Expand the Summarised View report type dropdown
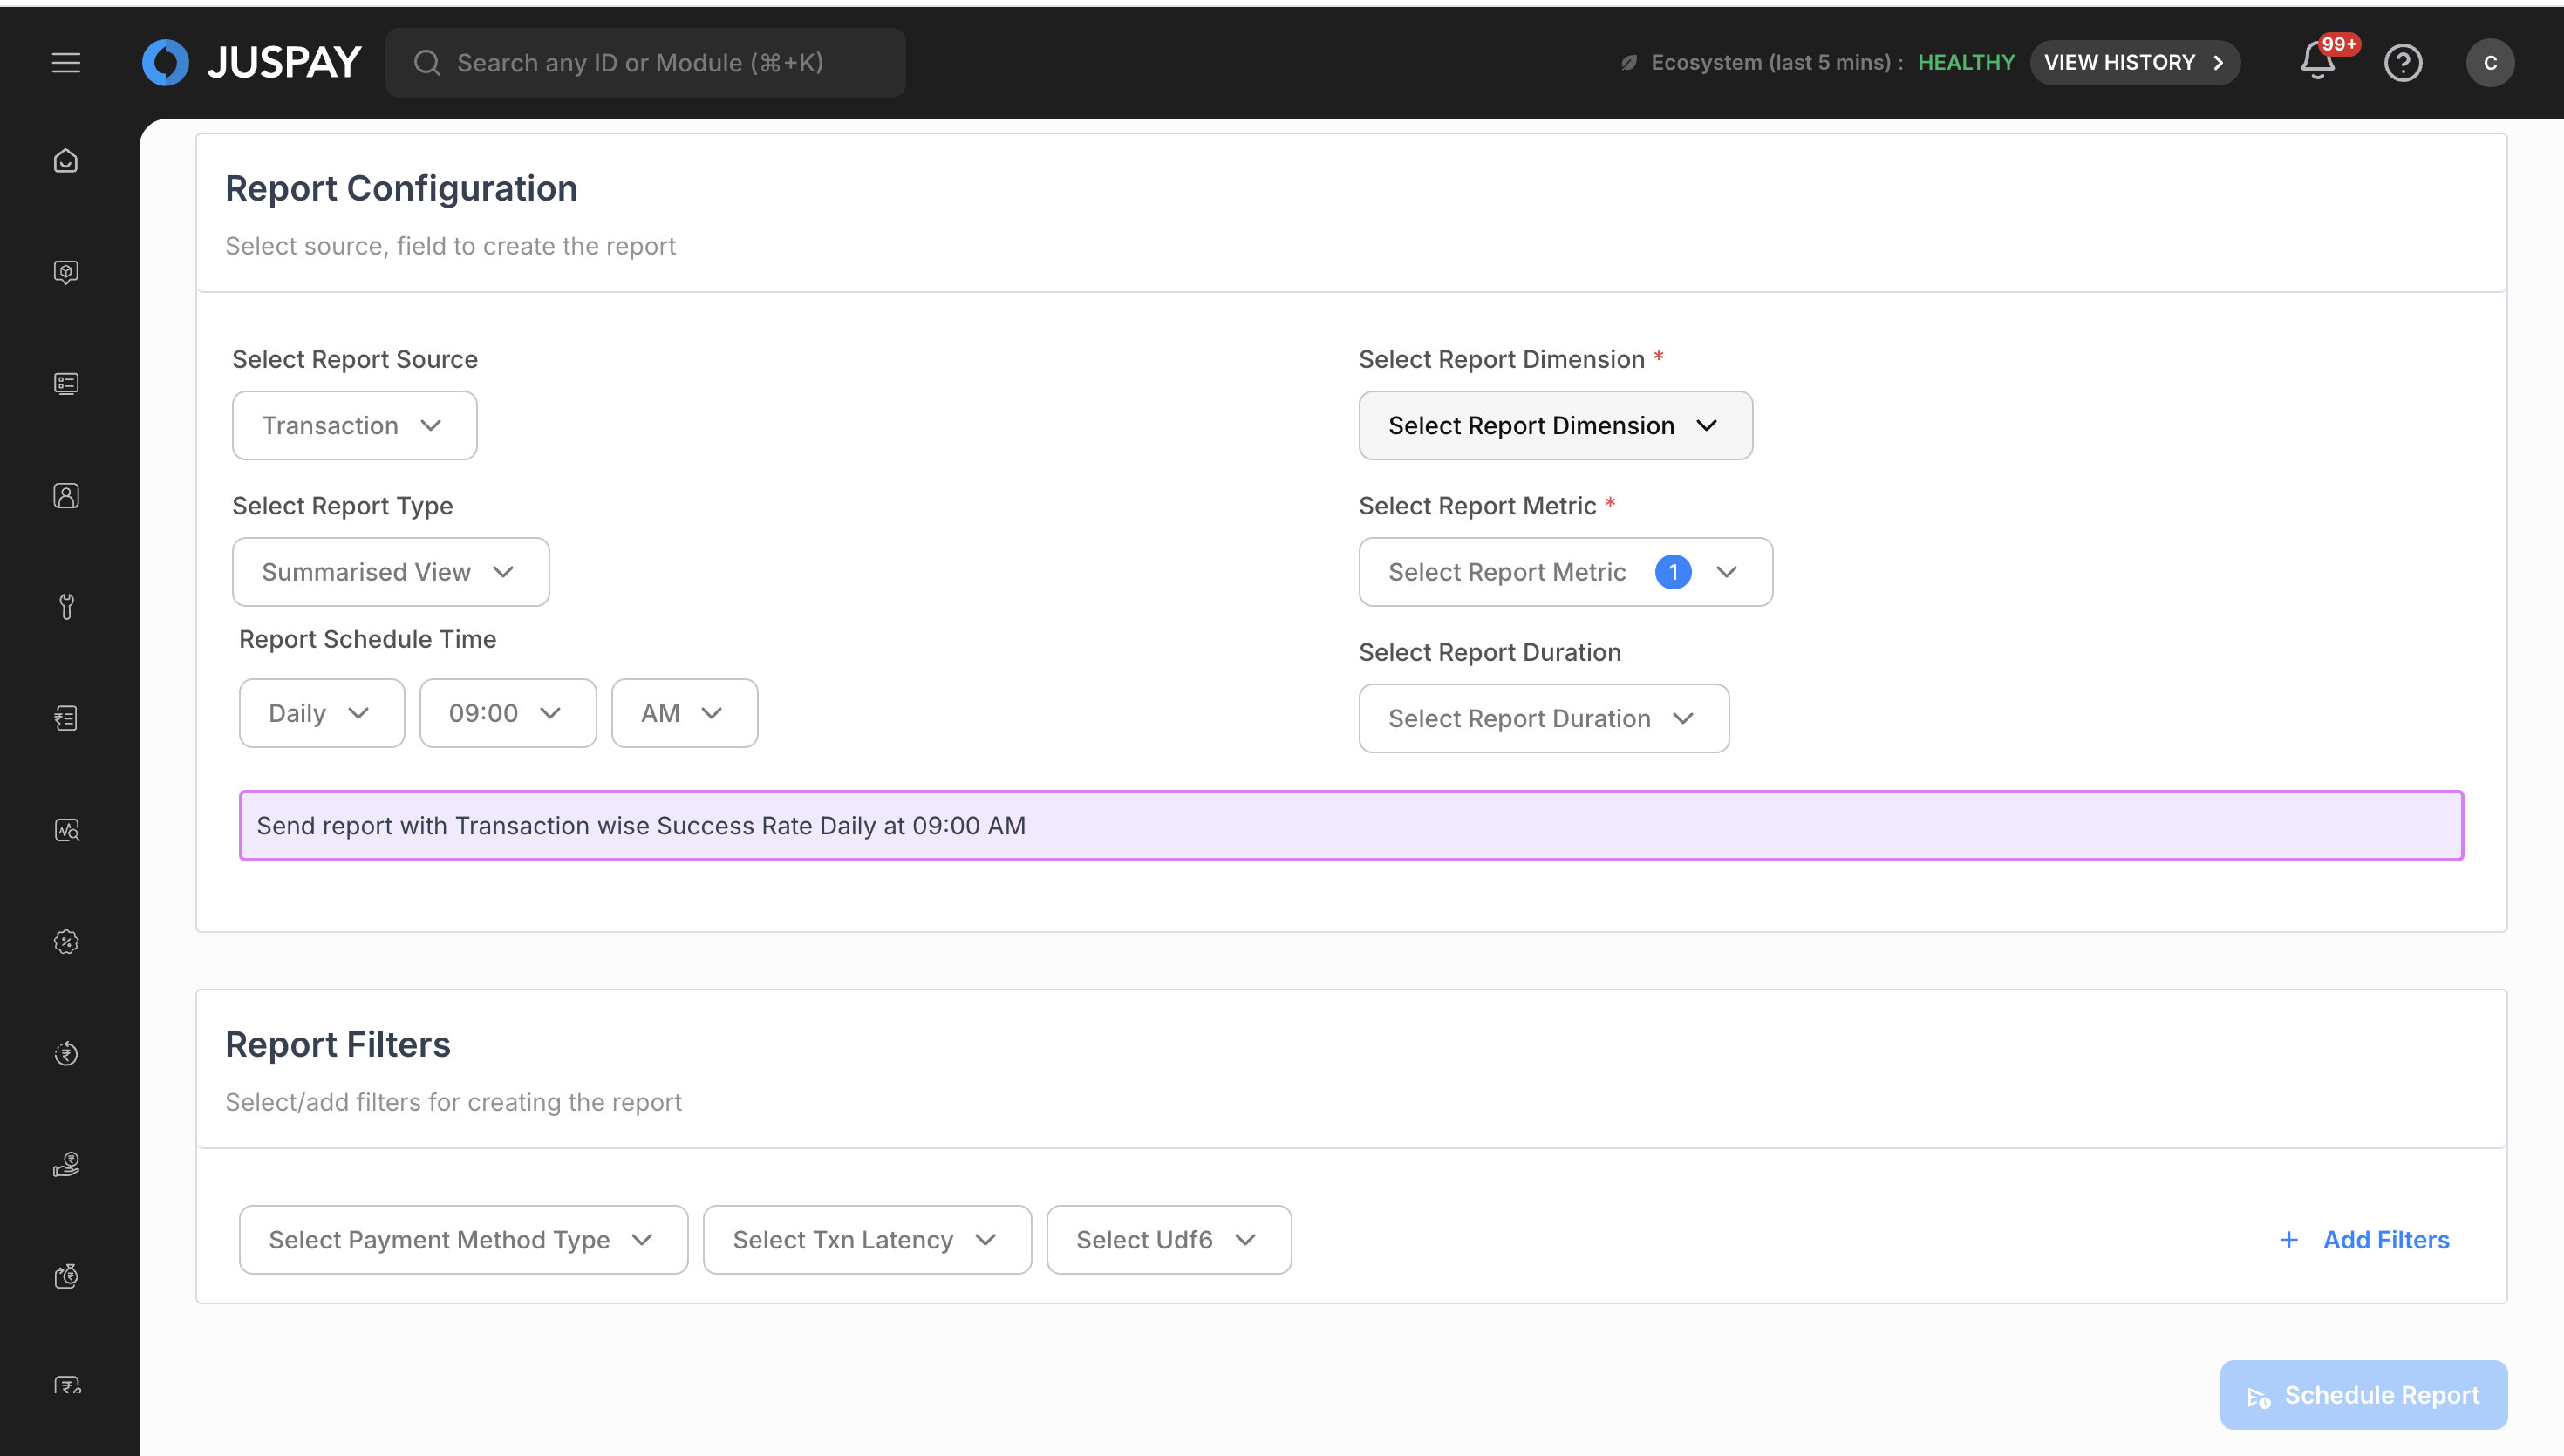 (x=390, y=572)
